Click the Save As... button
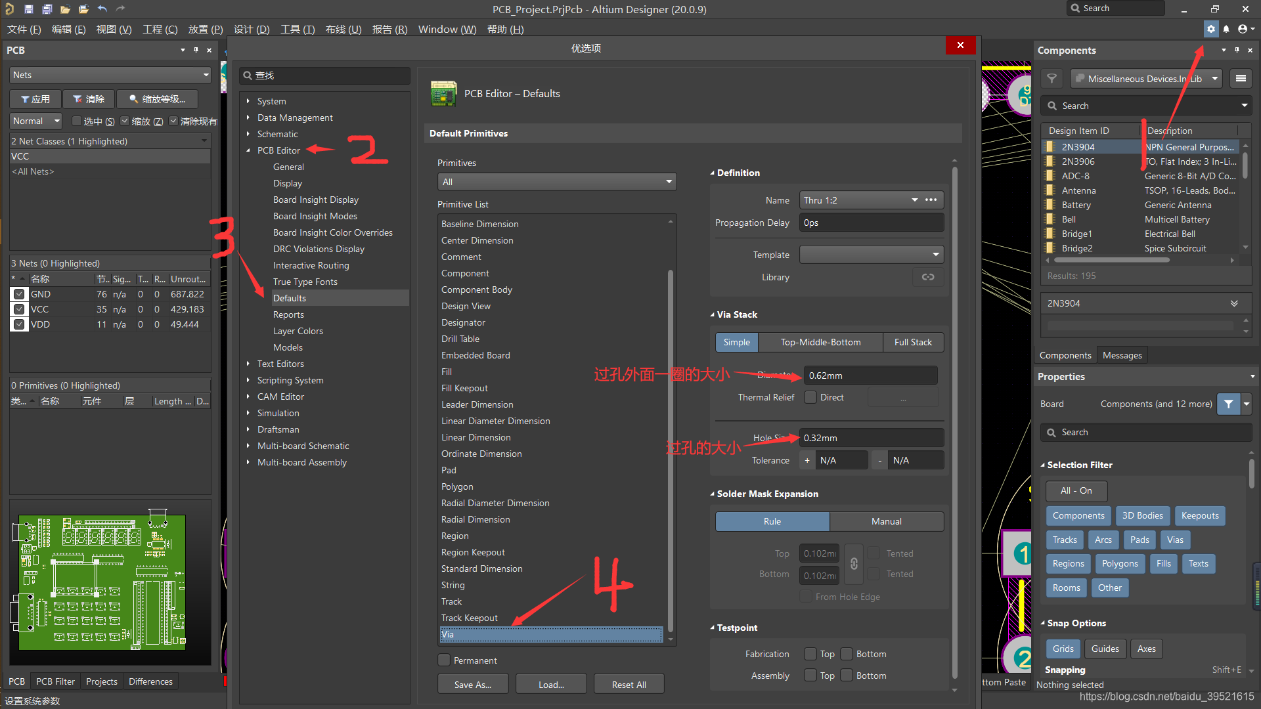Viewport: 1261px width, 709px height. 472,684
